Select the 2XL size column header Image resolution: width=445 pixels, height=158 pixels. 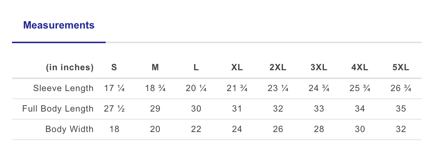tap(278, 68)
